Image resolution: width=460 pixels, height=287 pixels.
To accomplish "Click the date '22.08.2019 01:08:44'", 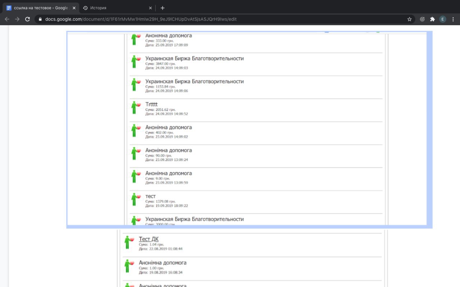I will [x=166, y=249].
